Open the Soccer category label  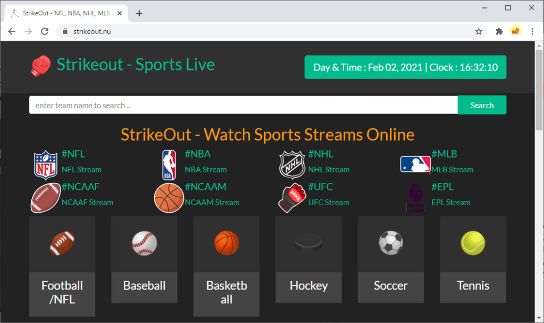[390, 286]
